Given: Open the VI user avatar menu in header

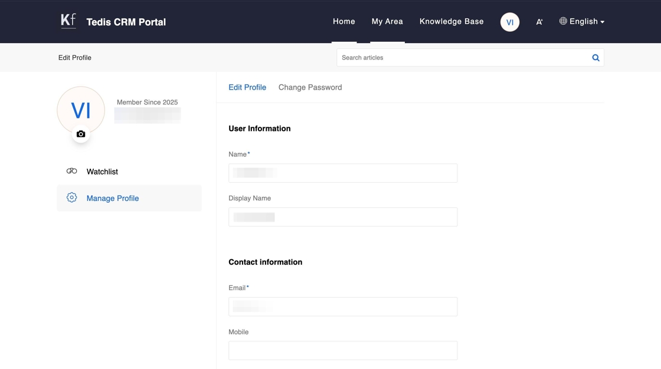Looking at the screenshot, I should [x=510, y=22].
